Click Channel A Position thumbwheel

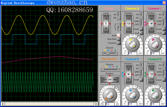(129, 24)
